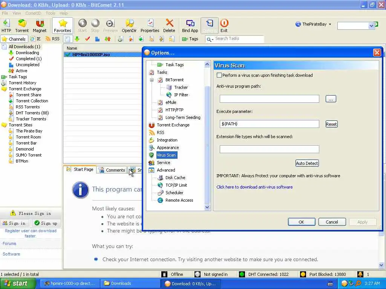Click the Stop task toolbar icon

95,26
